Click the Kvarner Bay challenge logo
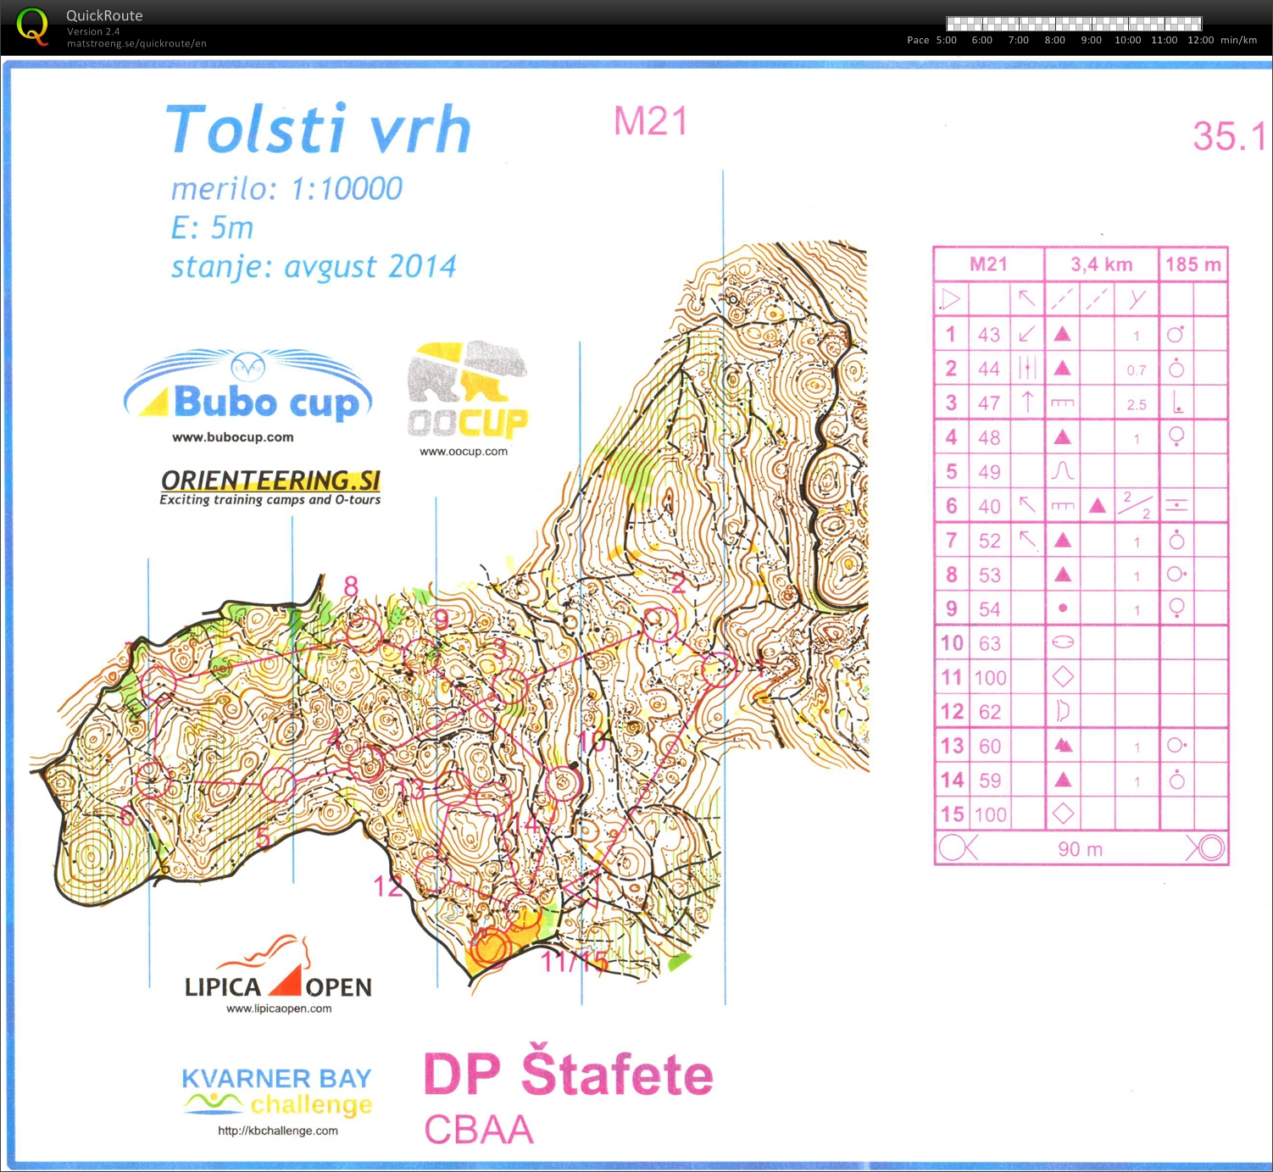This screenshot has height=1172, width=1273. pos(277,1091)
